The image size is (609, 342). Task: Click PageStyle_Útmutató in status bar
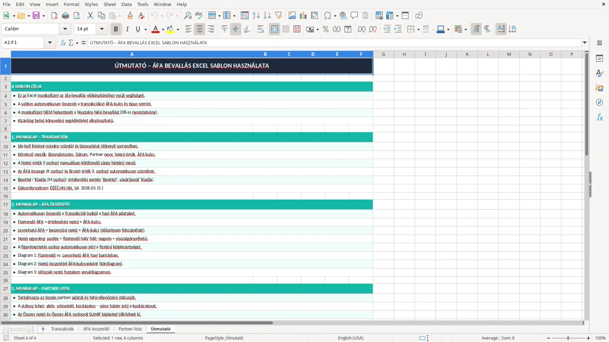[x=224, y=338]
